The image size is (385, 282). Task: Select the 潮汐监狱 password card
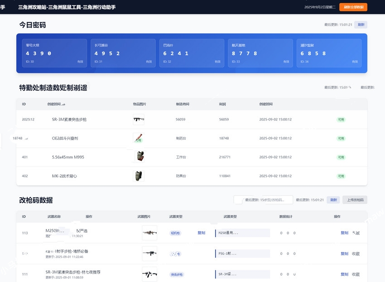click(329, 53)
